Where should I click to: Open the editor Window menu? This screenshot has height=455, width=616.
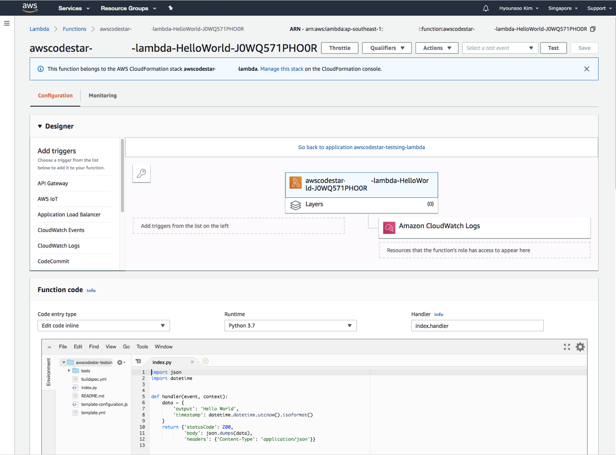coord(164,347)
